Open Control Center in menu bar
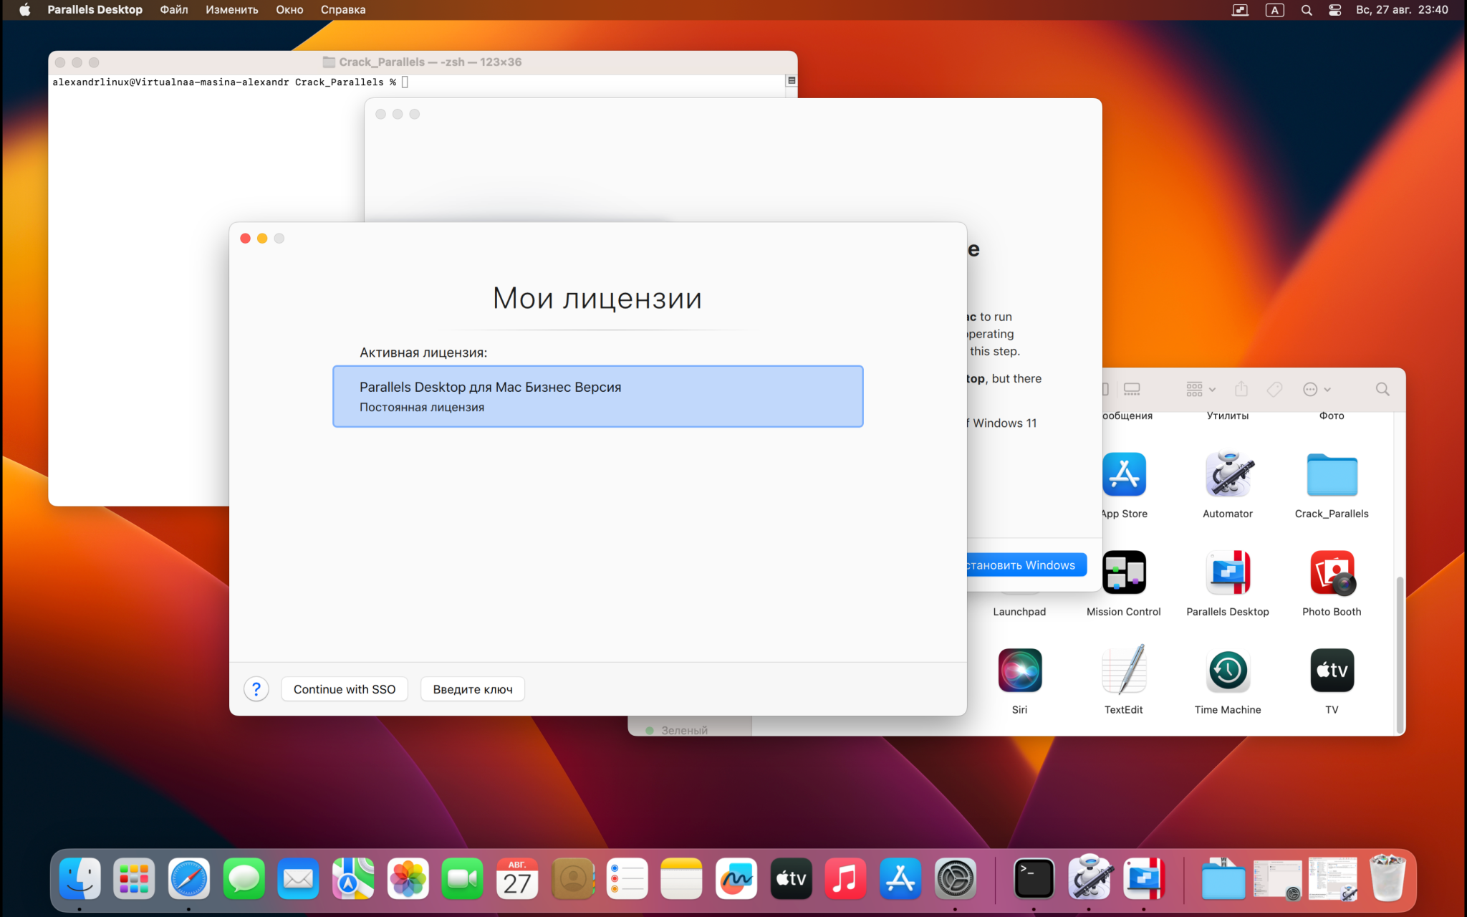 [x=1335, y=10]
